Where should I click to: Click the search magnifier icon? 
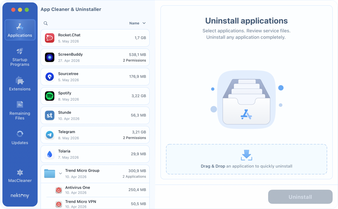point(45,23)
